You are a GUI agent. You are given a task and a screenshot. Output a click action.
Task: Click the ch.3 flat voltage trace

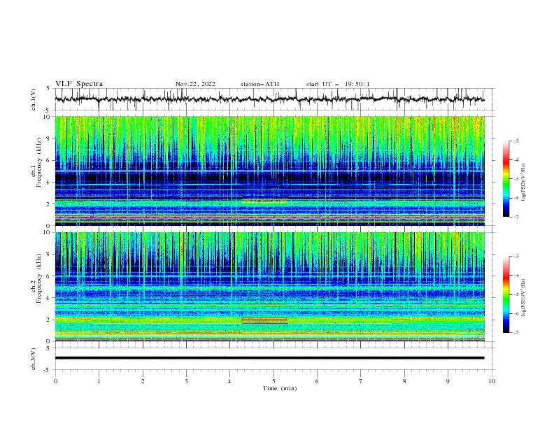pyautogui.click(x=269, y=358)
